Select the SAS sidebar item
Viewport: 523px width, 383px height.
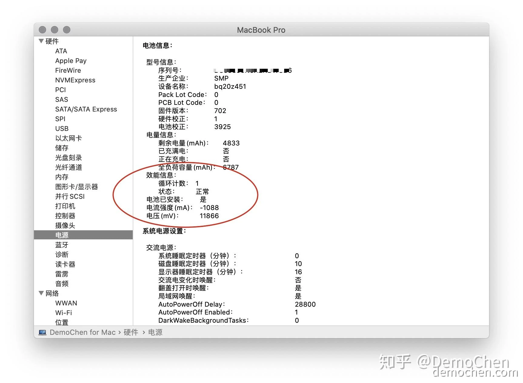click(62, 99)
